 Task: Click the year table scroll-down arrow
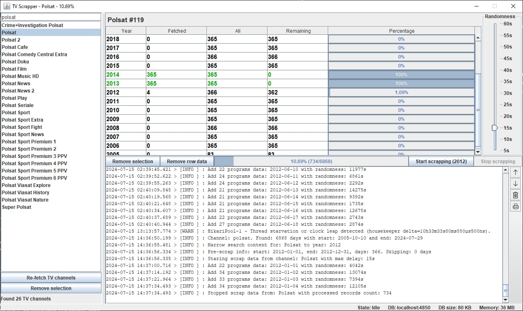478,152
